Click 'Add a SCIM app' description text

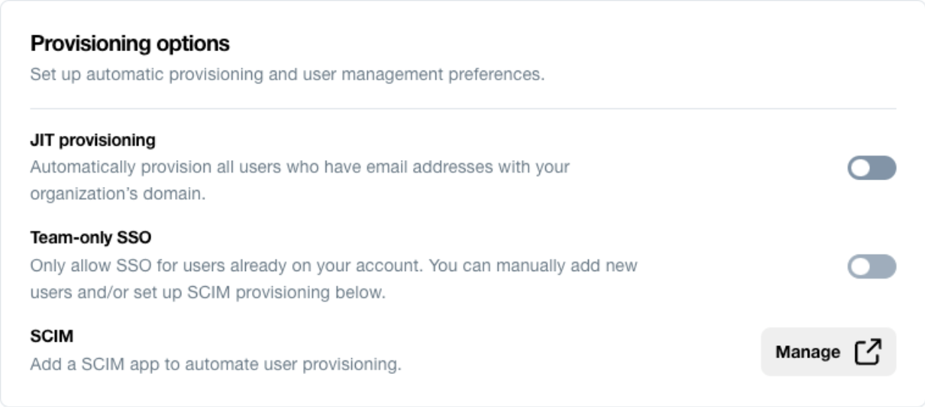pos(216,366)
